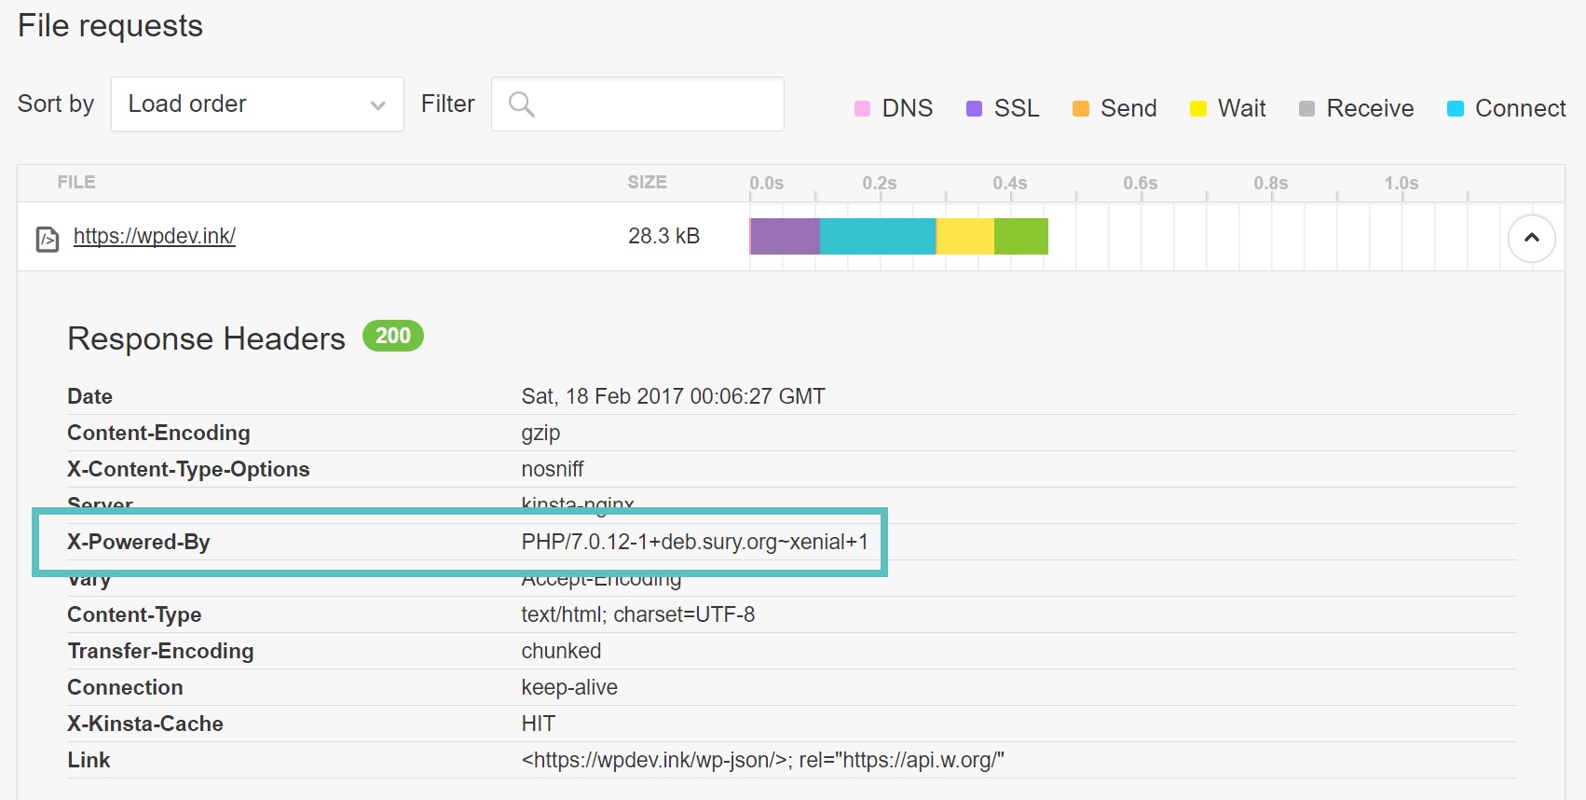This screenshot has width=1586, height=800.
Task: Click the Wait yellow legend swatch
Action: click(x=1198, y=109)
